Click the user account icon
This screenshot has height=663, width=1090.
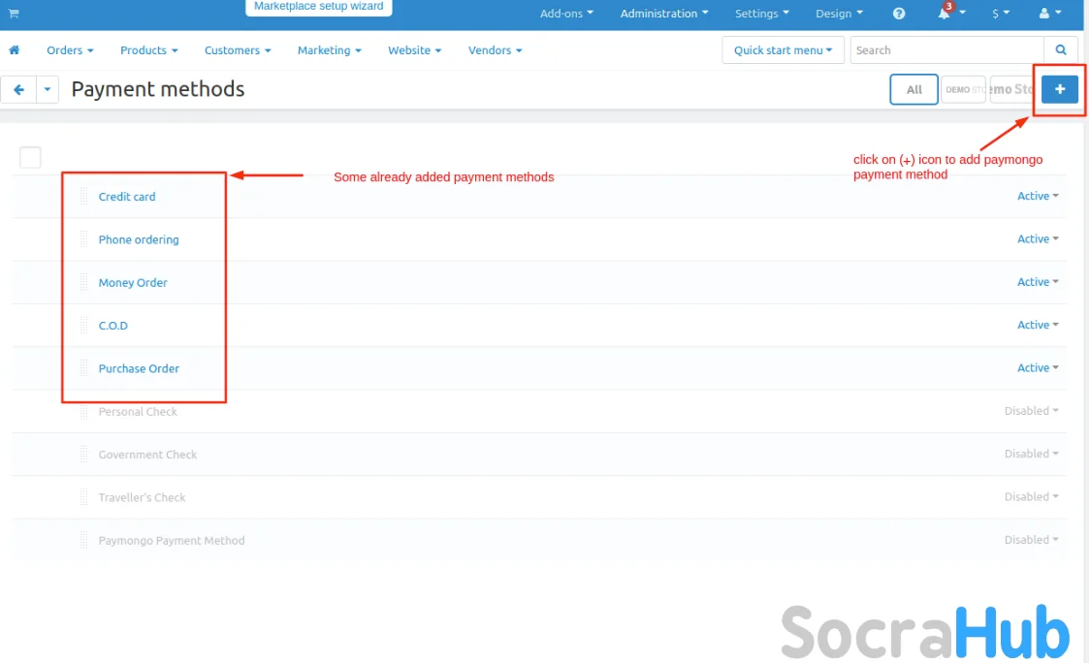[1044, 14]
